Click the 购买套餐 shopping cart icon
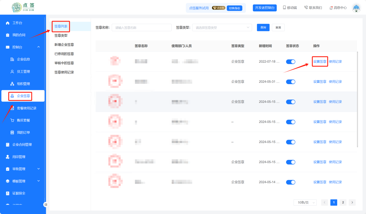Viewport: 366px width, 214px height. pos(12,120)
